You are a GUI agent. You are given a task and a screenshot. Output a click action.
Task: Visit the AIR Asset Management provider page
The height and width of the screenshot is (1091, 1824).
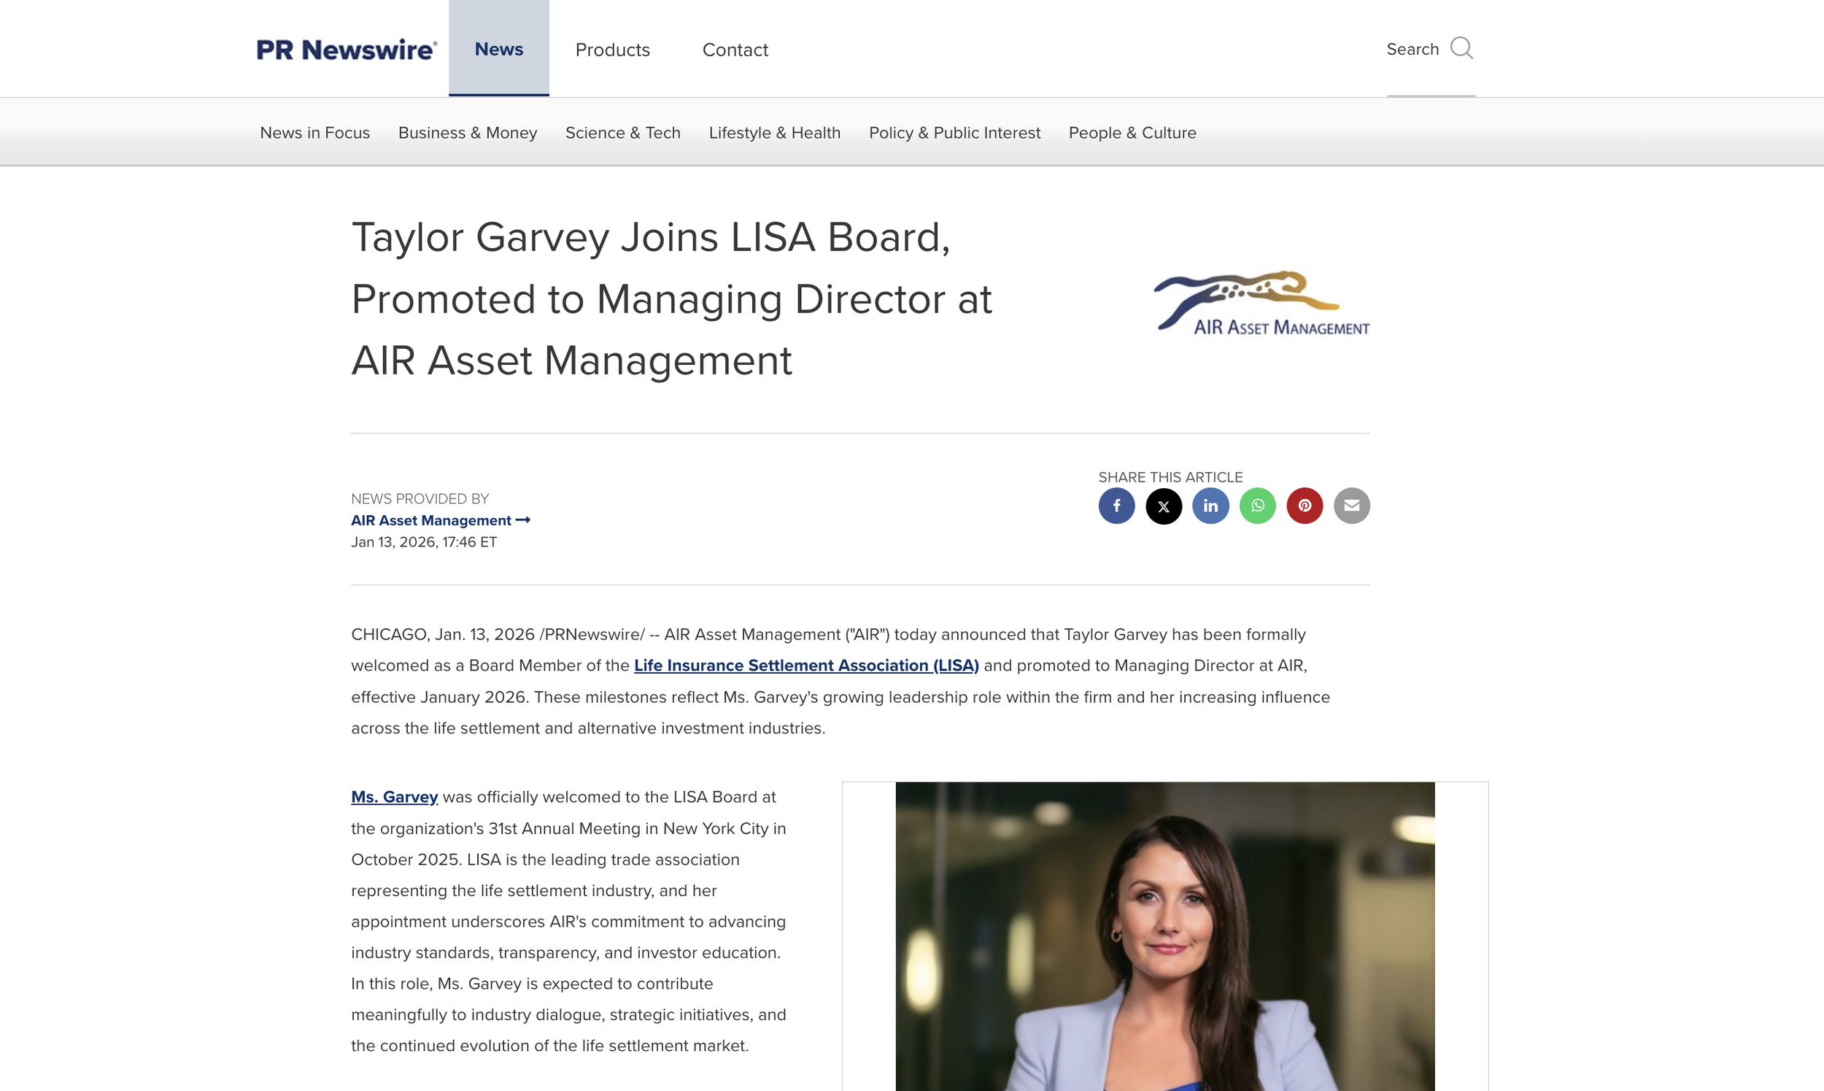point(431,520)
